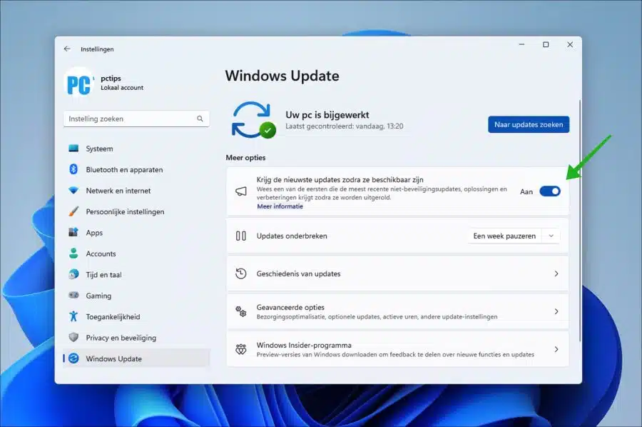Viewport: 642px width, 427px height.
Task: Click the Windows Insider hearts icon
Action: (241, 349)
